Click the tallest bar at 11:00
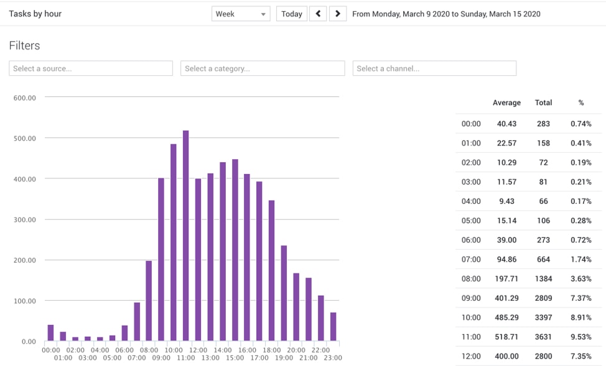 point(185,236)
